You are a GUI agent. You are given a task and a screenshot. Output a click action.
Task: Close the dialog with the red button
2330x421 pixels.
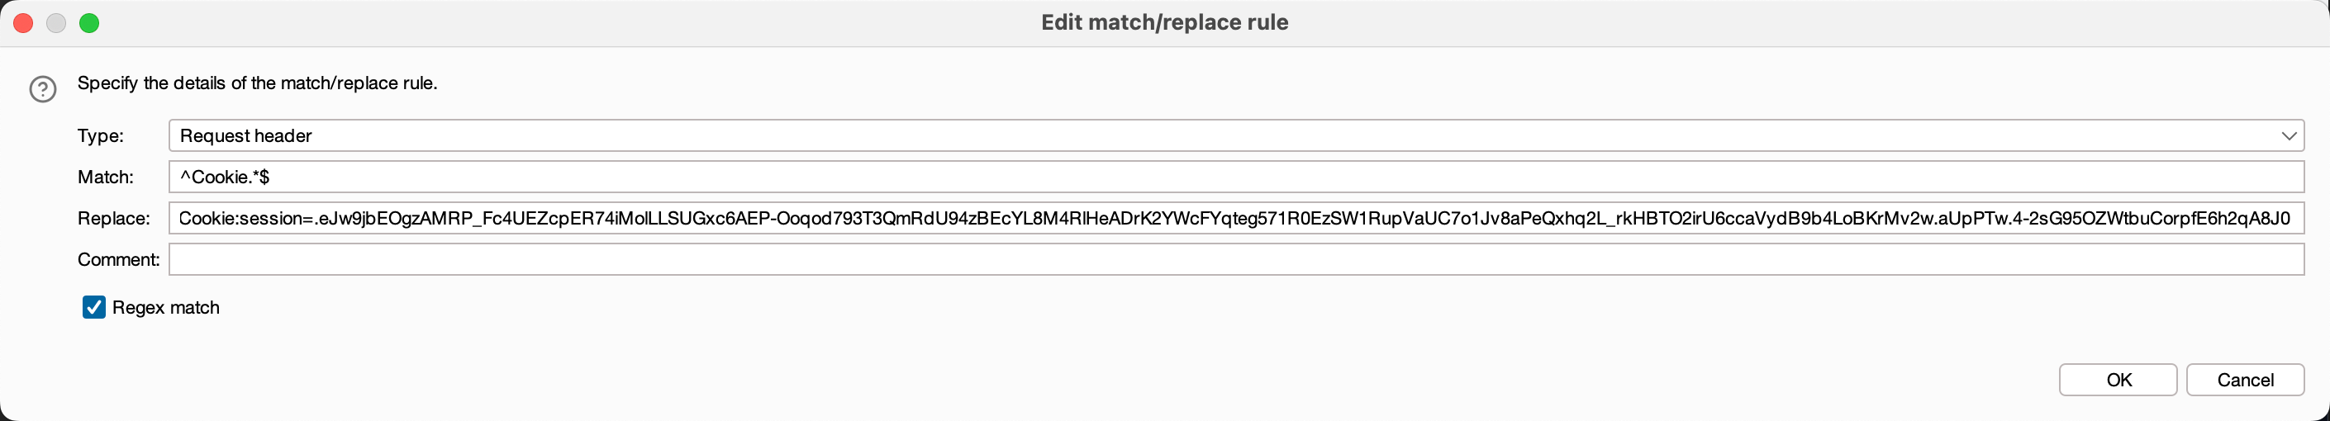point(23,23)
